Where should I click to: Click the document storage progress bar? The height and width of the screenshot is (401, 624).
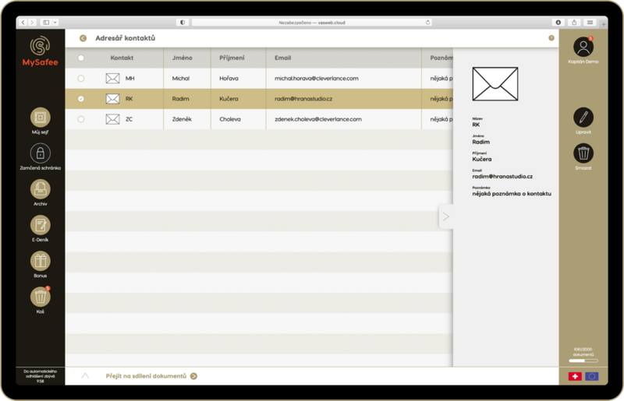pyautogui.click(x=583, y=361)
